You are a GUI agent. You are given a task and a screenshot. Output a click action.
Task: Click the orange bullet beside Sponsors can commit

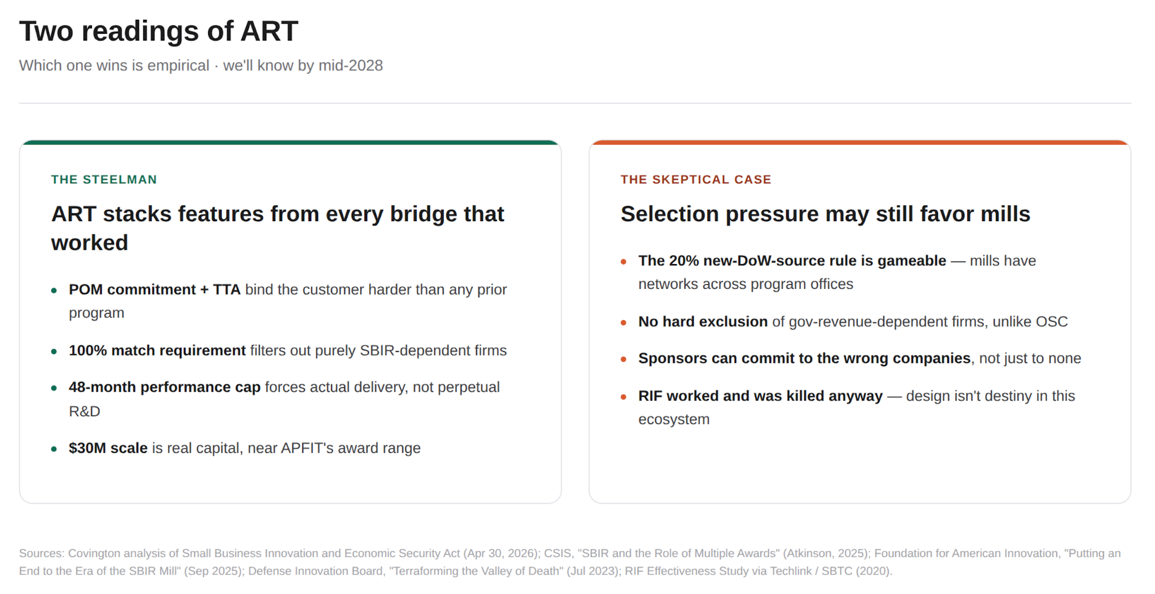(624, 359)
